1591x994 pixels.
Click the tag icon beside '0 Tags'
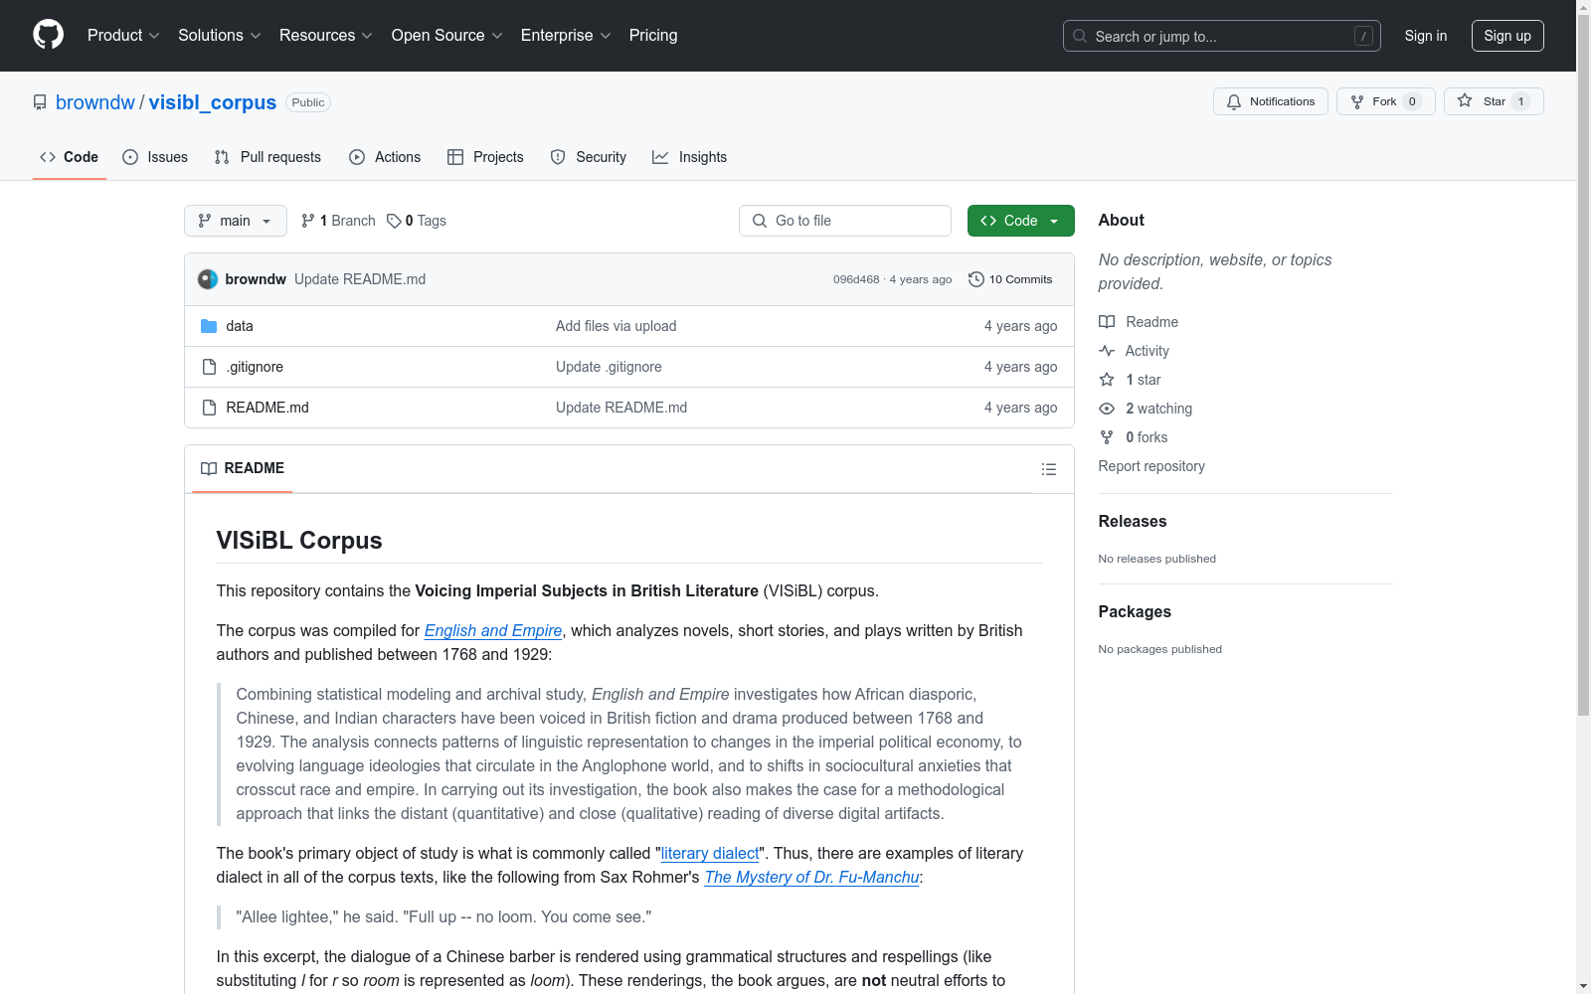point(394,221)
